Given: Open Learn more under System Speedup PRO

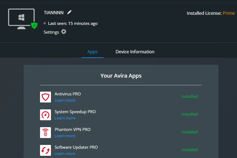Looking at the screenshot, I should click(x=65, y=118).
